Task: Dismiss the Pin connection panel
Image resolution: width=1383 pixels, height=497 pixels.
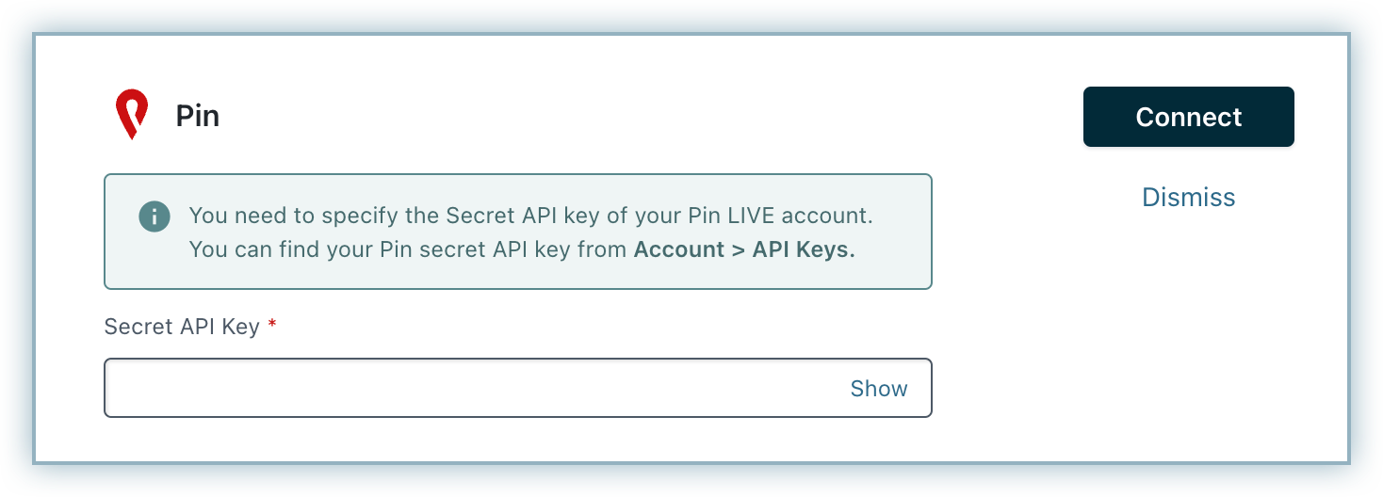Action: tap(1188, 197)
